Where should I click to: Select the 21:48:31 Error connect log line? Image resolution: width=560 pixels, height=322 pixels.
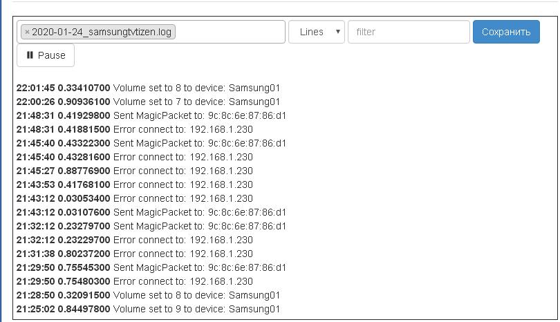pos(135,129)
